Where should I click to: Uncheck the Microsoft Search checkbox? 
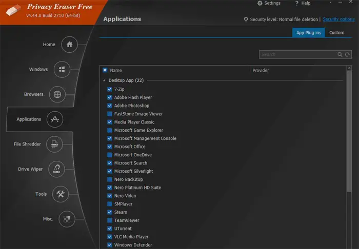click(110, 163)
